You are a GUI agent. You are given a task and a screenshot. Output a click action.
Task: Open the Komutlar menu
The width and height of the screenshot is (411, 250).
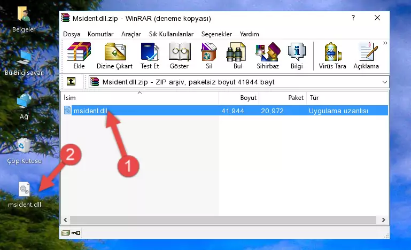[100, 34]
